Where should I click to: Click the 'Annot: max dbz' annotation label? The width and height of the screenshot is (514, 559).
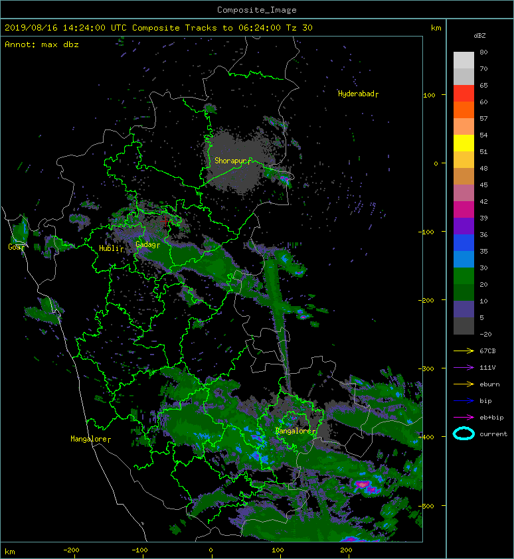pyautogui.click(x=42, y=44)
